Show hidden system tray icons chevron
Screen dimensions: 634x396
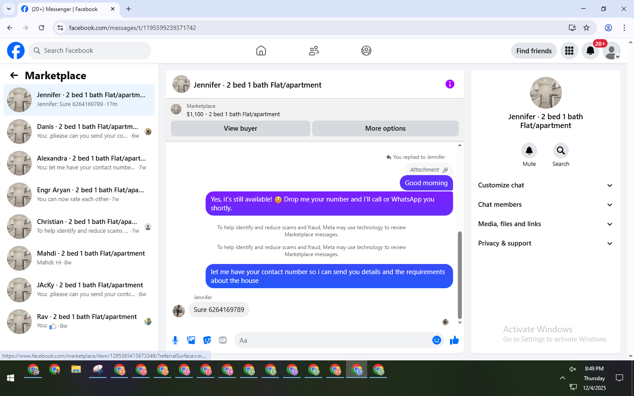point(562,378)
